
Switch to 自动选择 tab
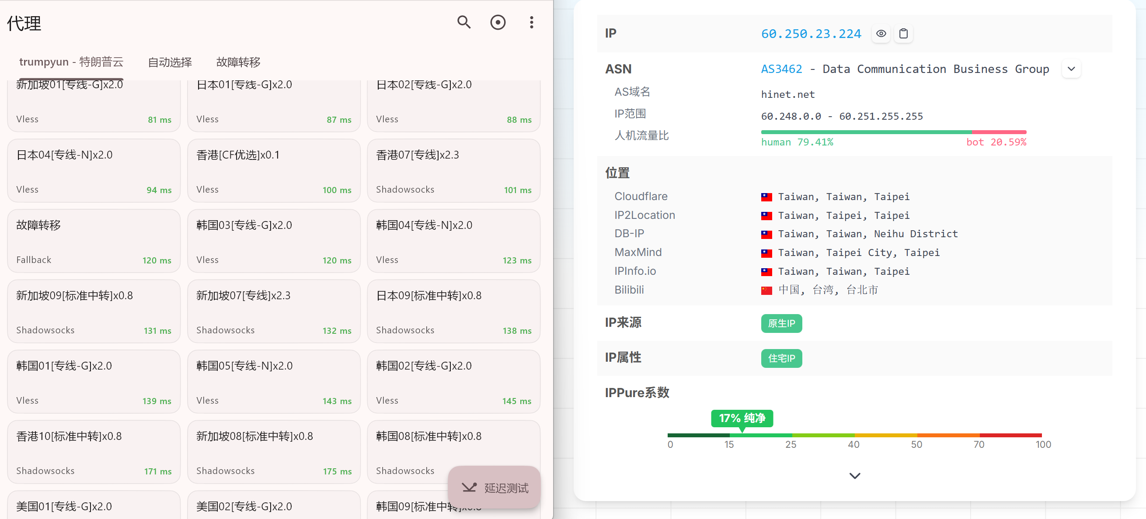coord(170,62)
